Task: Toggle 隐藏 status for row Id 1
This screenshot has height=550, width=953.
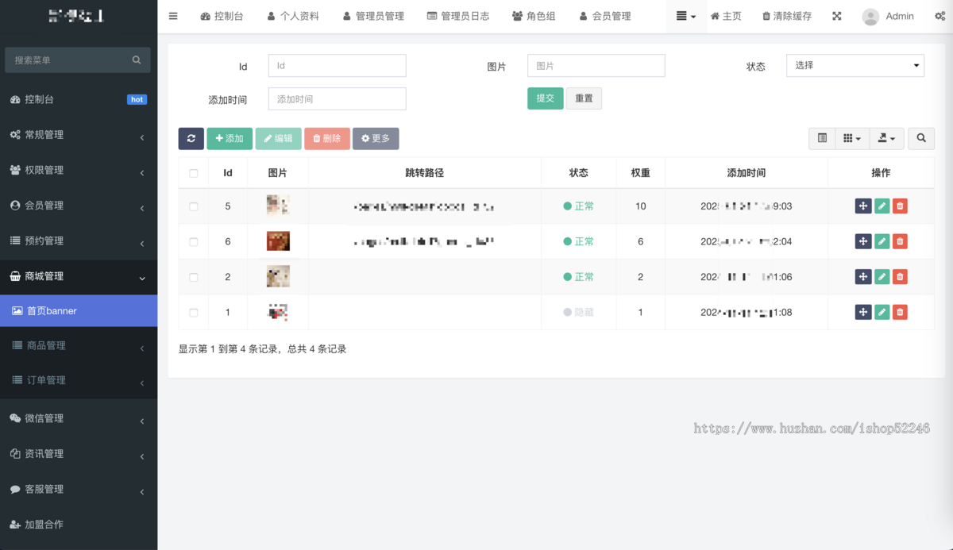Action: click(x=579, y=312)
